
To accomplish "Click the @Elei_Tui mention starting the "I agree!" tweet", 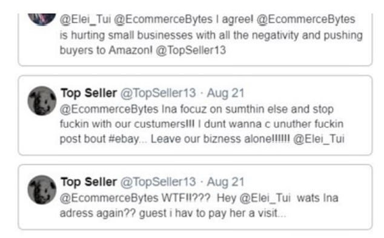I will coord(85,19).
